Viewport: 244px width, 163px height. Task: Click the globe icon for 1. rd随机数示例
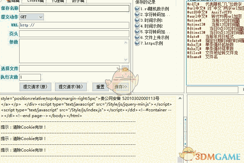pos(137,9)
